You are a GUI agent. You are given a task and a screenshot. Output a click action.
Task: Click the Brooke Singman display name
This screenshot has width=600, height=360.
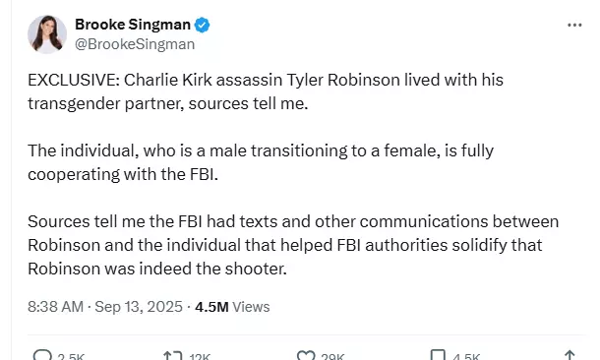(x=133, y=25)
